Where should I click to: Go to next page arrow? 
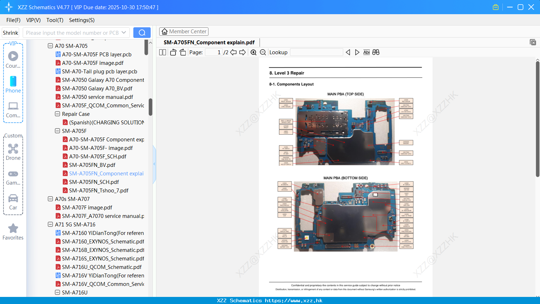click(x=243, y=52)
